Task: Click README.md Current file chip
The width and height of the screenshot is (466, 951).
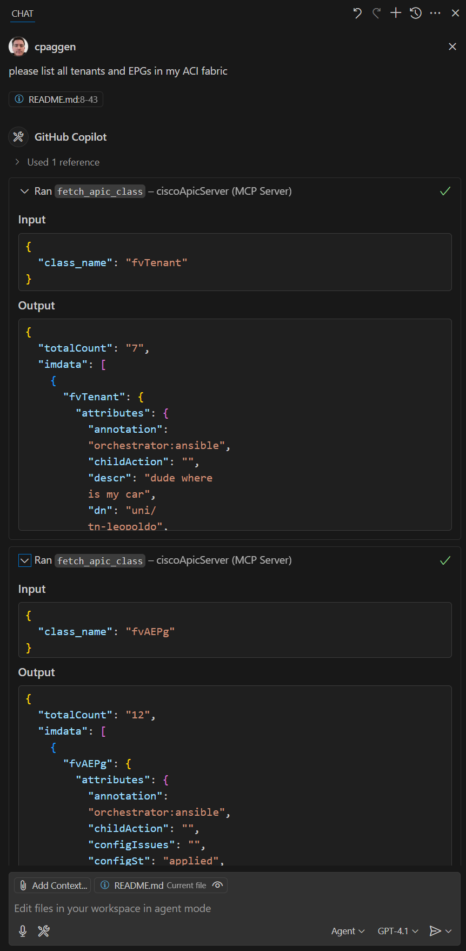Action: pos(161,886)
